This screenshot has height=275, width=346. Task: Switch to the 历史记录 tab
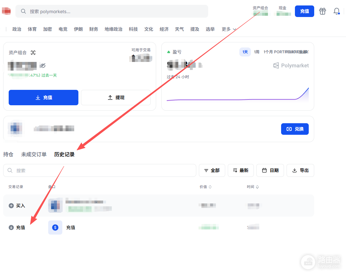65,154
